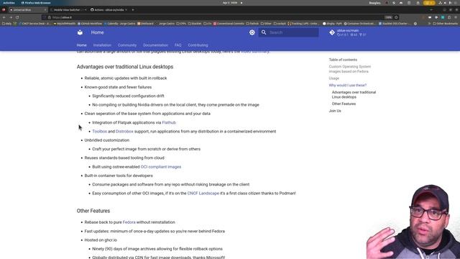Bookmark page with star icon
Viewport: 460px width, 259px height.
tap(396, 17)
